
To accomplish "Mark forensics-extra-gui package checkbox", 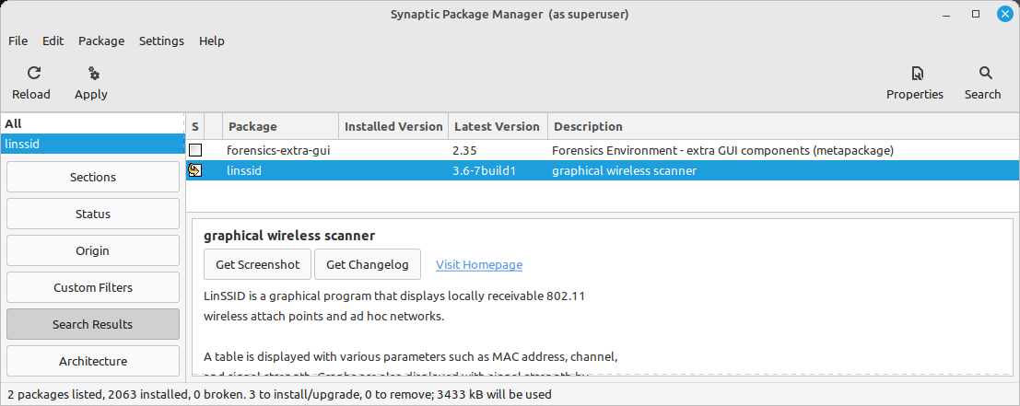I will tap(195, 150).
